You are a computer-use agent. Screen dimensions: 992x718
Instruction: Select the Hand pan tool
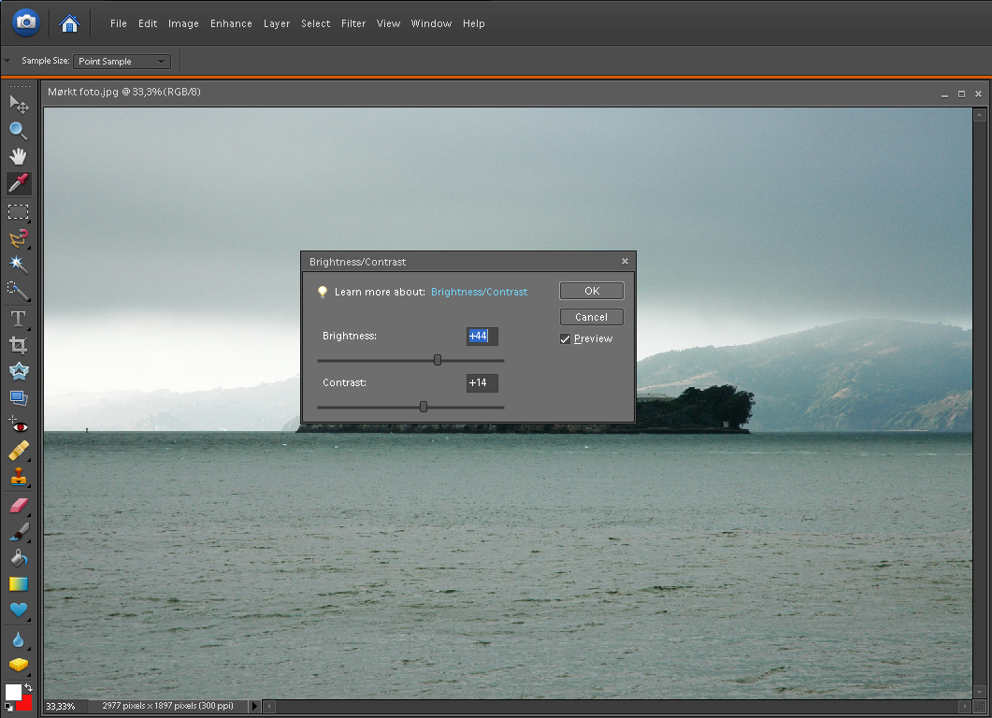pos(18,156)
